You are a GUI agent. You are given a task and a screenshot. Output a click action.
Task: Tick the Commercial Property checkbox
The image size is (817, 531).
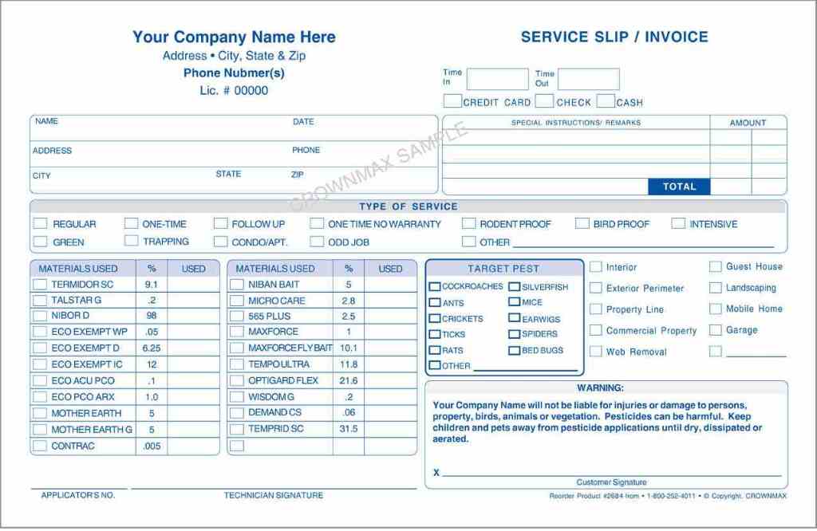[595, 330]
